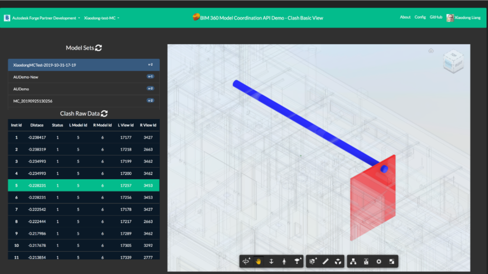Toggle viewer full screen mode
The image size is (488, 274).
pos(392,261)
